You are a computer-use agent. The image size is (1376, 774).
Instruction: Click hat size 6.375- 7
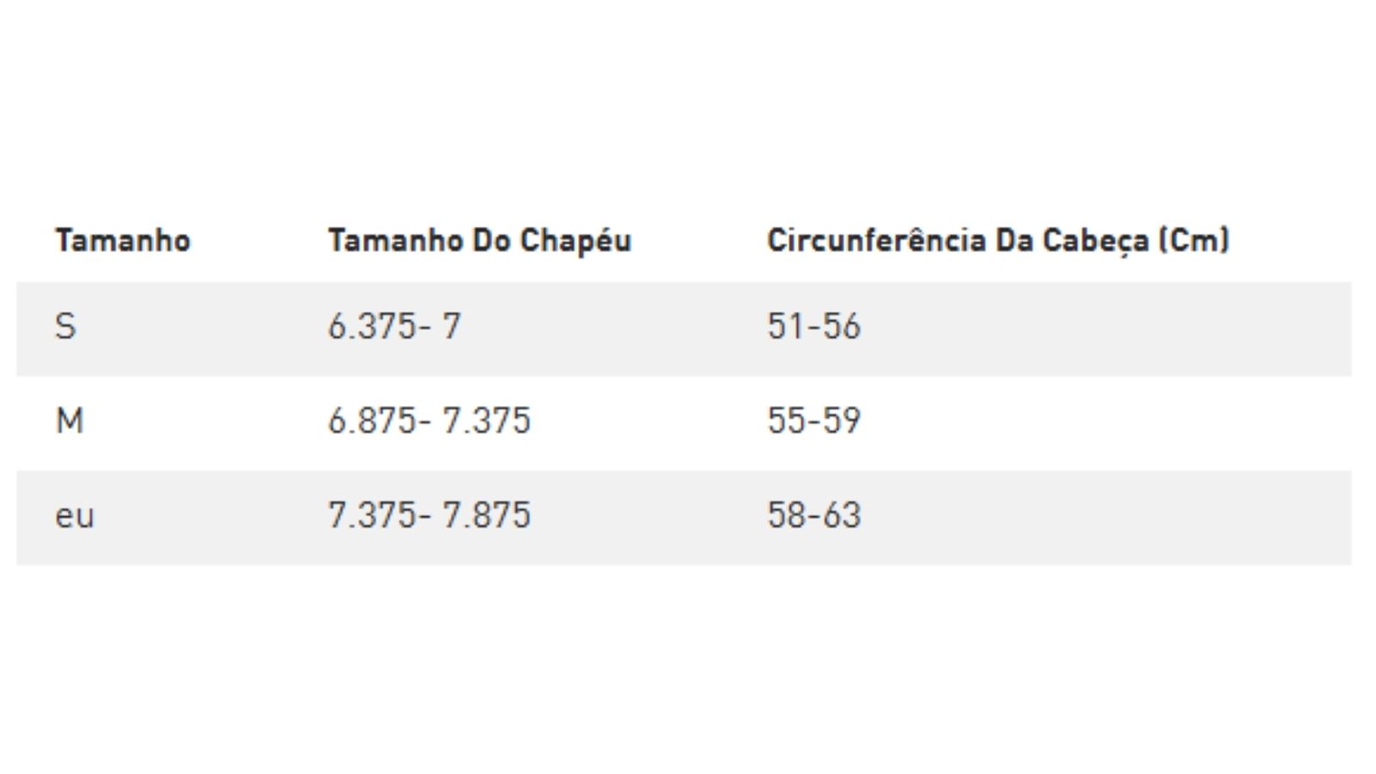[x=395, y=327]
